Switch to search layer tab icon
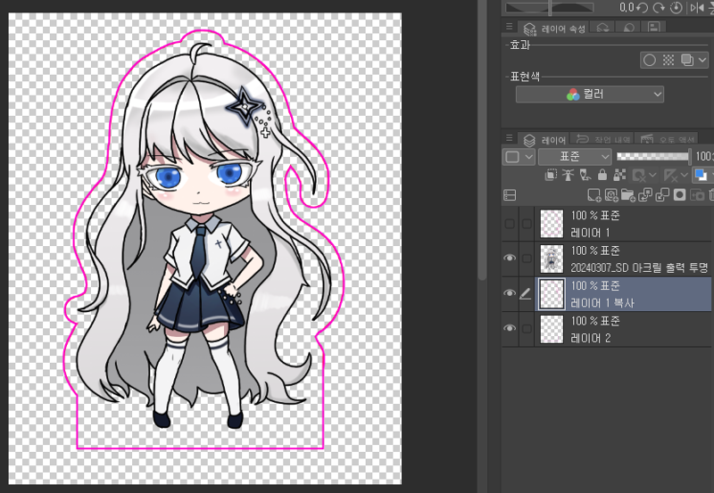The width and height of the screenshot is (714, 493). tap(602, 28)
